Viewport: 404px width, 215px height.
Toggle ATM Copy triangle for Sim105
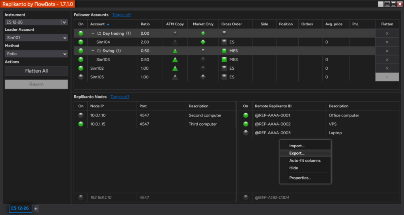(175, 77)
